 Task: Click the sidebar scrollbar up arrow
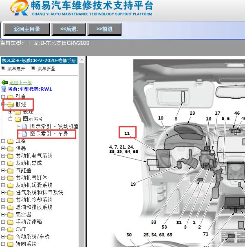coord(82,60)
